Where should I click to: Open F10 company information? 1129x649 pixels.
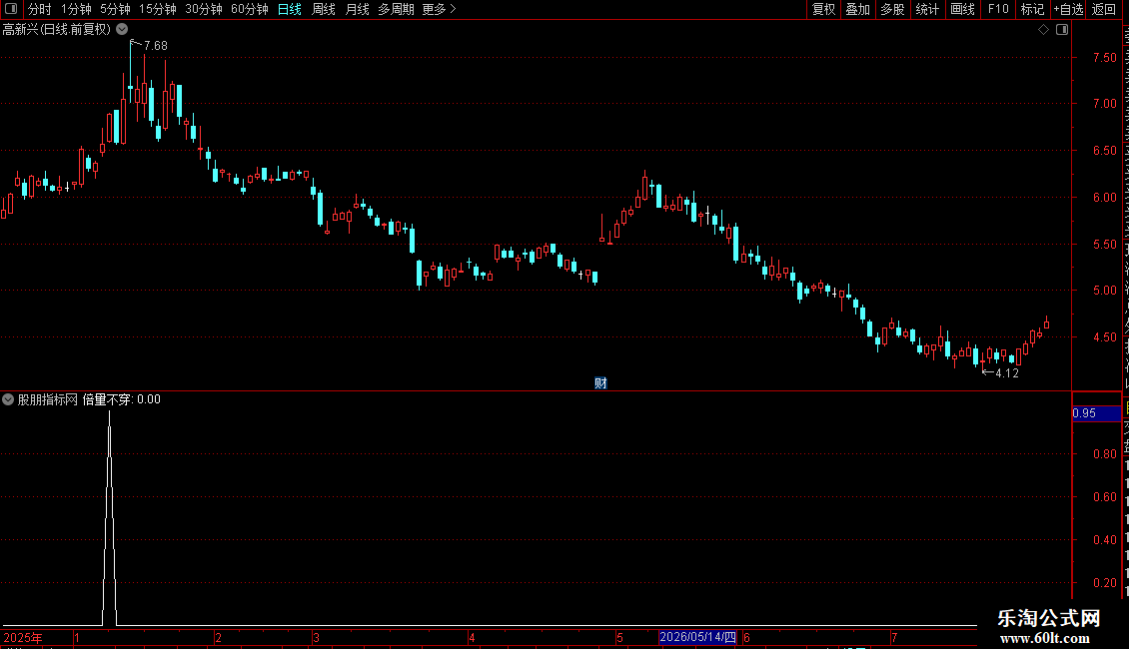[998, 9]
